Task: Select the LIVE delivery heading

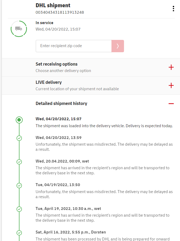Action: coord(49,82)
